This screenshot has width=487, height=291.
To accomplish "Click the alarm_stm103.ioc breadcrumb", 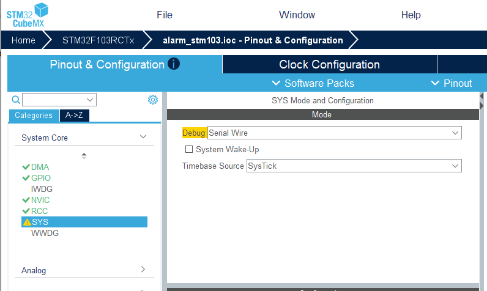I will pos(253,40).
